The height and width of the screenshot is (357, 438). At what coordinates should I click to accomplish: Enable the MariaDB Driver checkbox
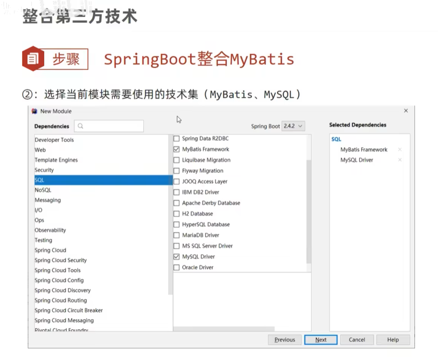click(x=176, y=236)
